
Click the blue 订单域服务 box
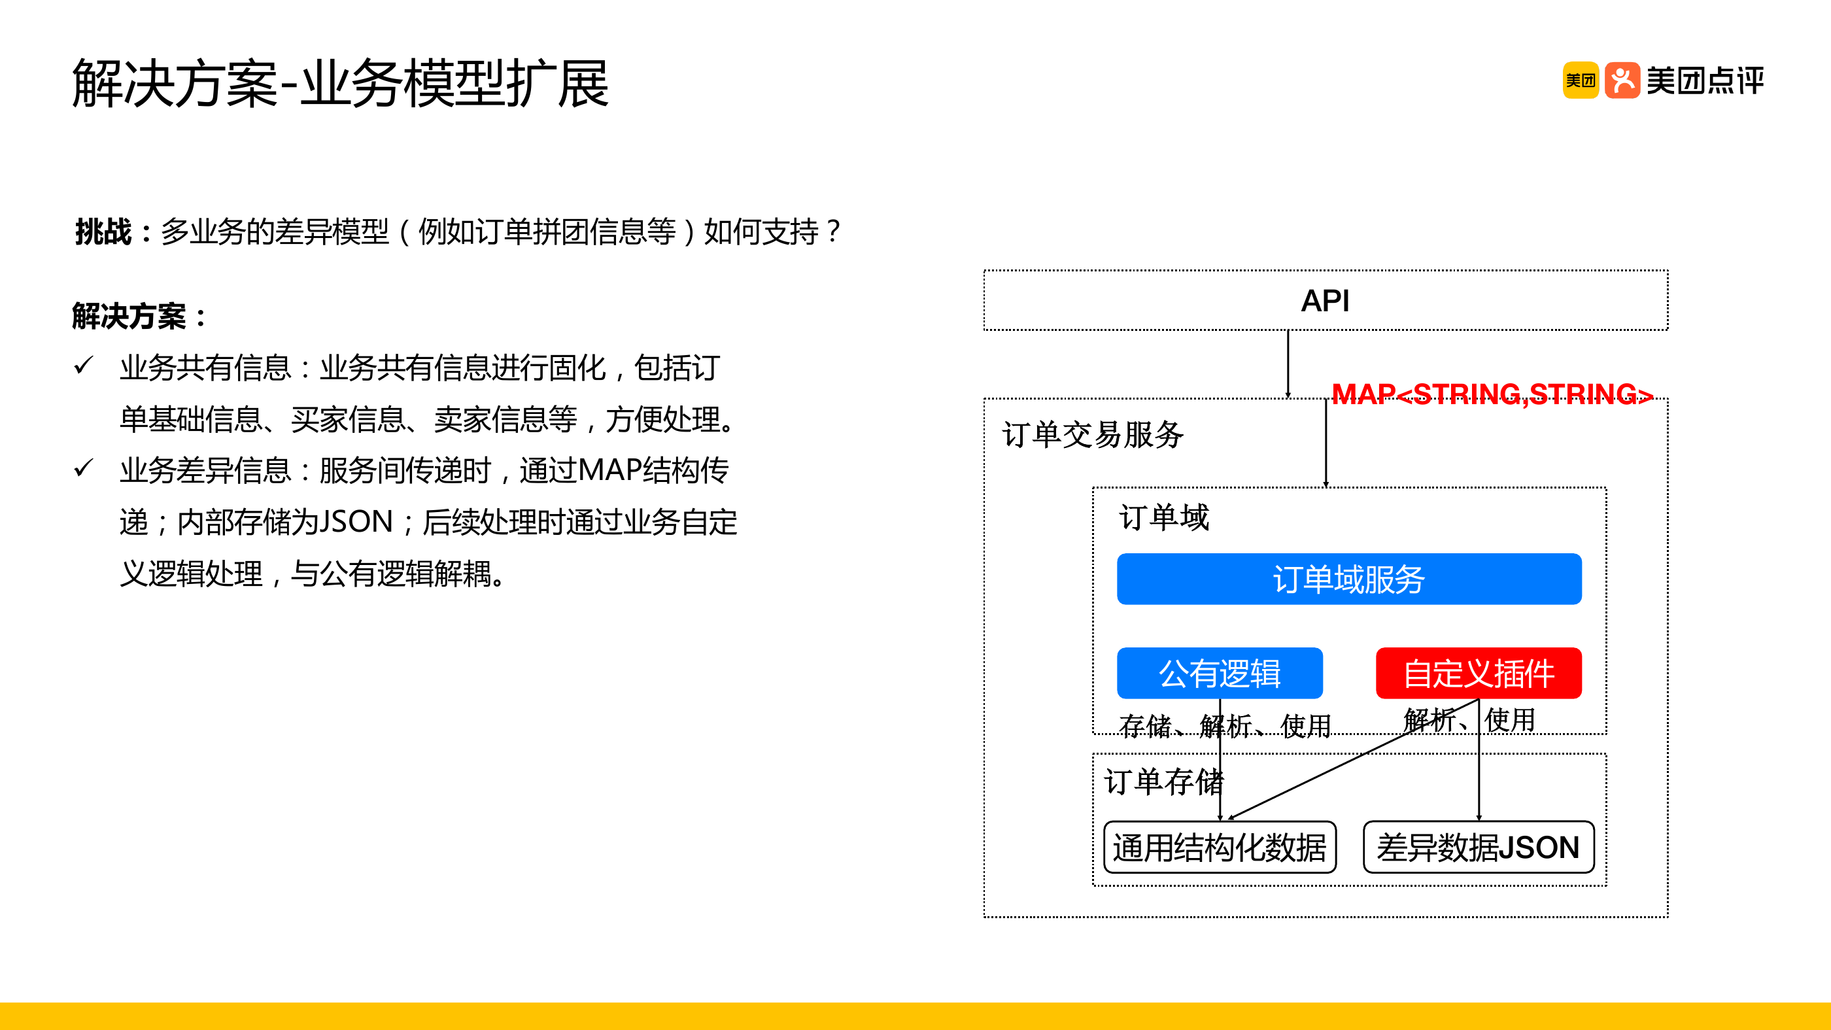click(1349, 579)
